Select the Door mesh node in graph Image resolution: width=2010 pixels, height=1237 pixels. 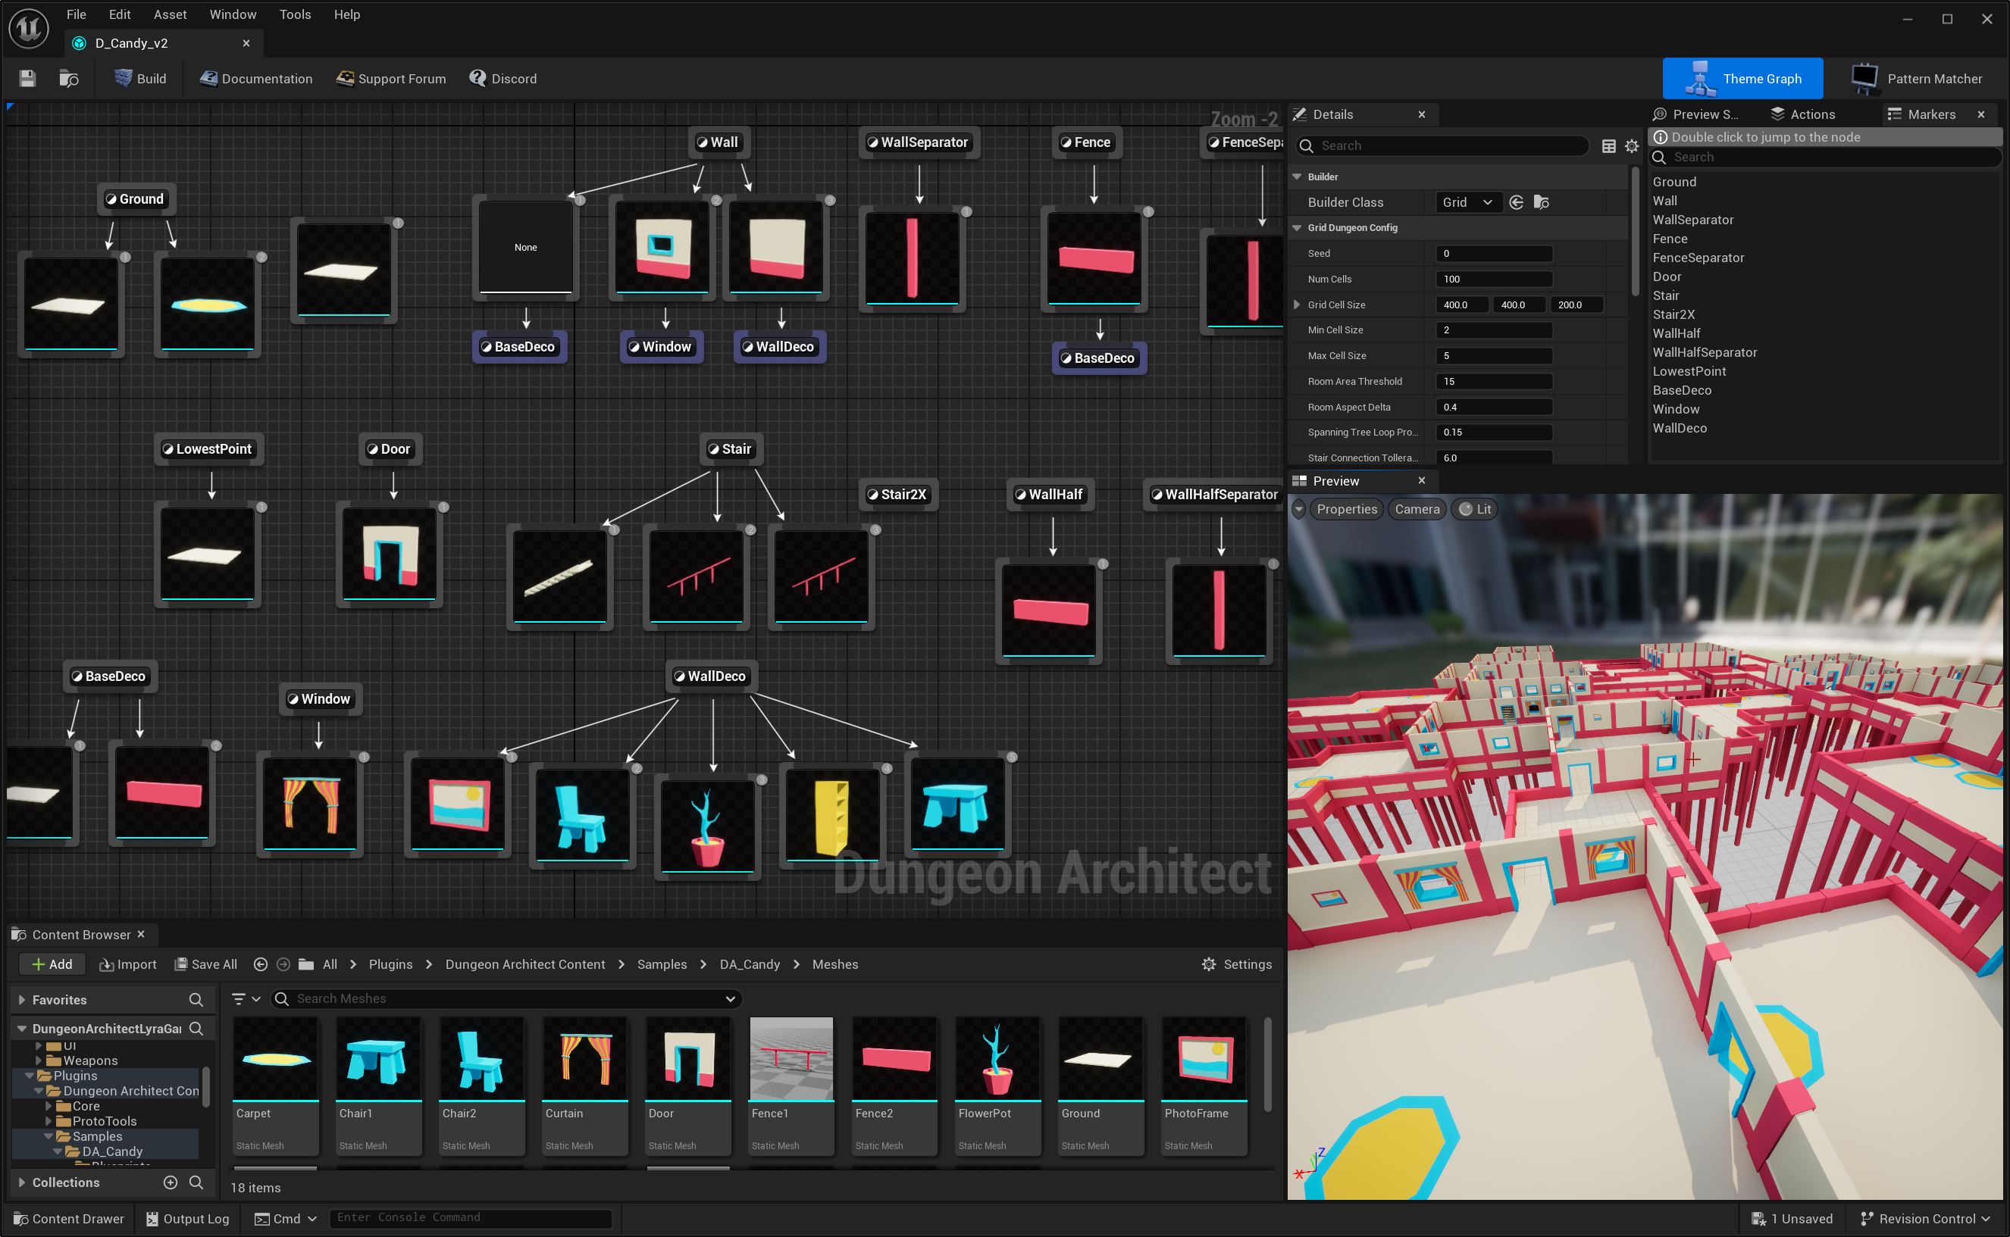point(390,554)
